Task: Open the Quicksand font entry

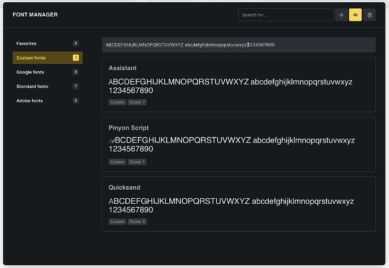Action: coord(239,204)
